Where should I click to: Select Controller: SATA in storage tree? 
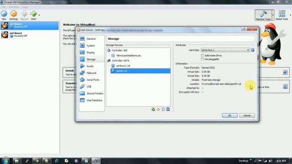pyautogui.click(x=120, y=61)
